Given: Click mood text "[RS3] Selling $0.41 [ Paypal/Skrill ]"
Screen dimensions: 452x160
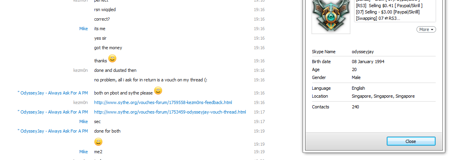Looking at the screenshot, I should pos(389,6).
